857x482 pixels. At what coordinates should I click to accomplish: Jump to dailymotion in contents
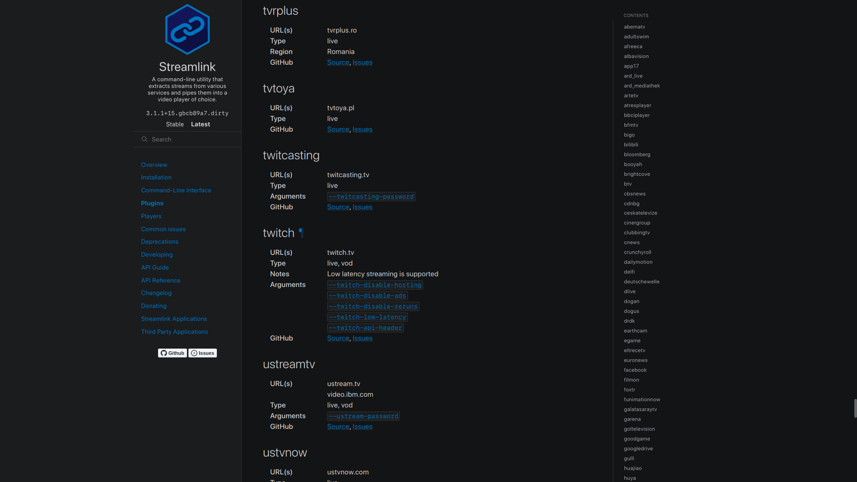coord(638,262)
